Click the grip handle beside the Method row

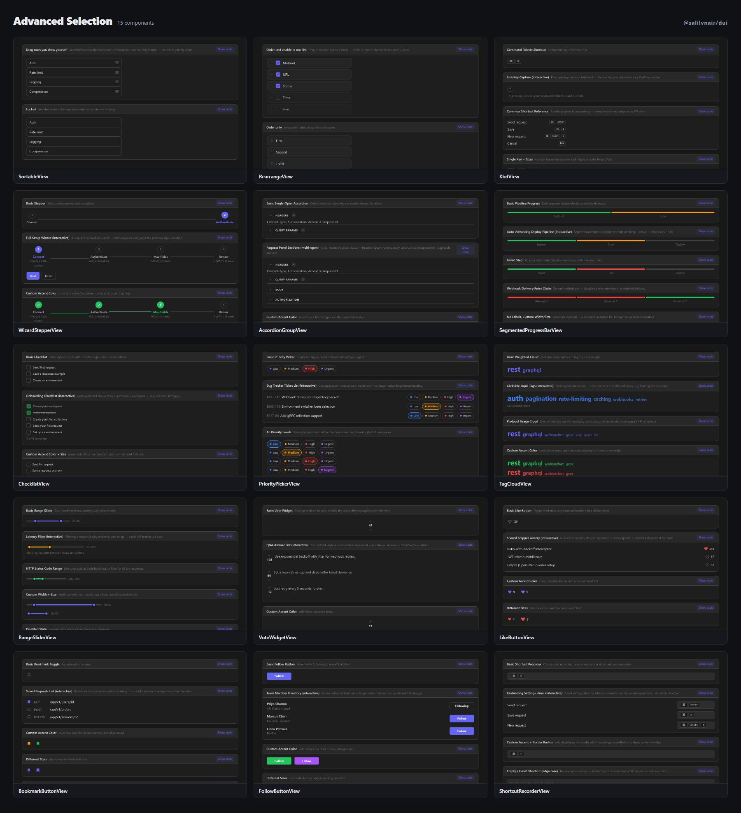pos(272,63)
